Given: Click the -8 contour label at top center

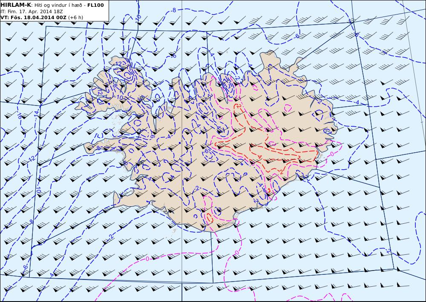Looking at the screenshot, I should 174,10.
